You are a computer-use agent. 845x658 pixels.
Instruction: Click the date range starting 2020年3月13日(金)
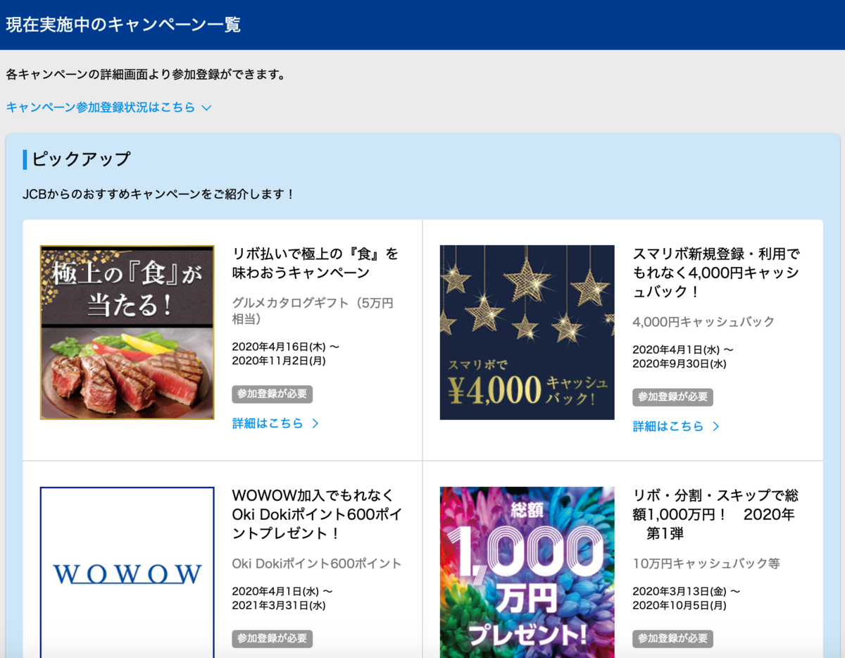click(686, 598)
